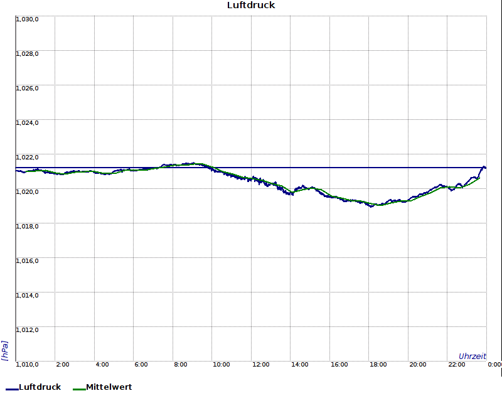
Task: Click the 1,026,0 y-axis value
Action: 27,89
